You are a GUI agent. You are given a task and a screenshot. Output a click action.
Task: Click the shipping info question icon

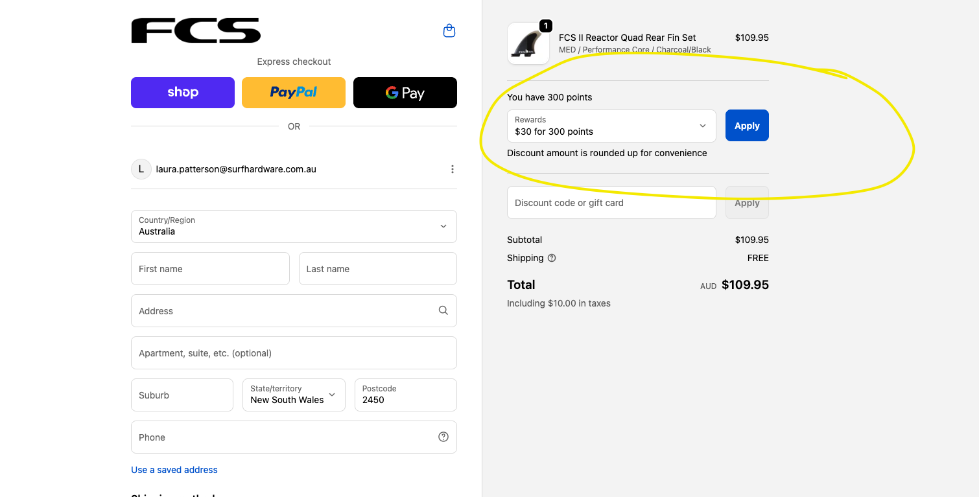(x=552, y=258)
